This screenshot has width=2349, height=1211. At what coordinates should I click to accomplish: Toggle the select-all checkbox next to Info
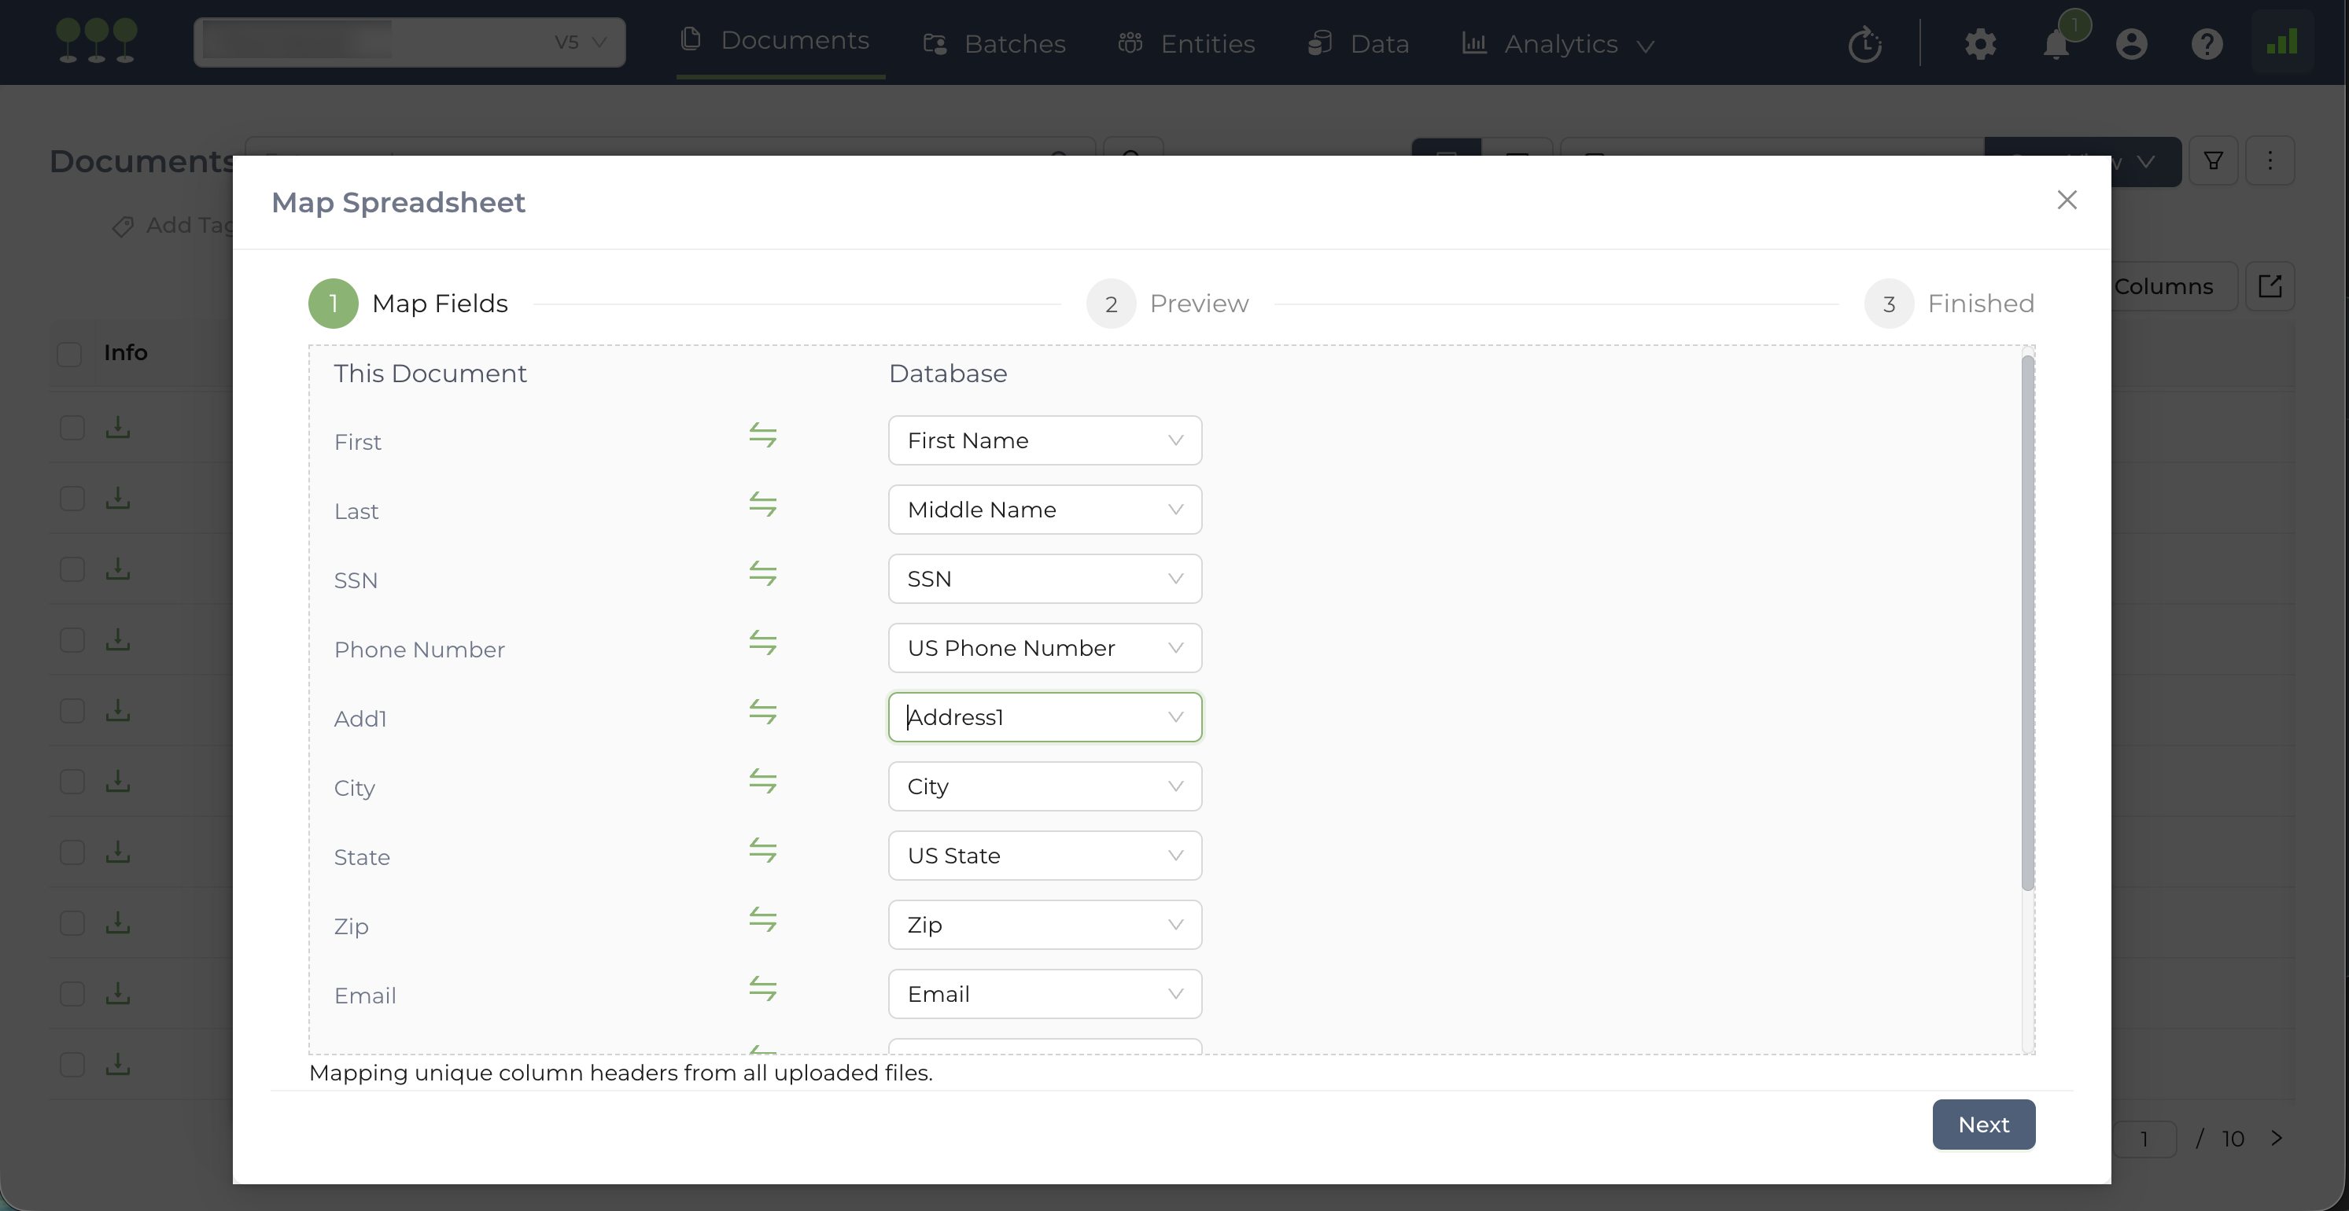click(69, 354)
